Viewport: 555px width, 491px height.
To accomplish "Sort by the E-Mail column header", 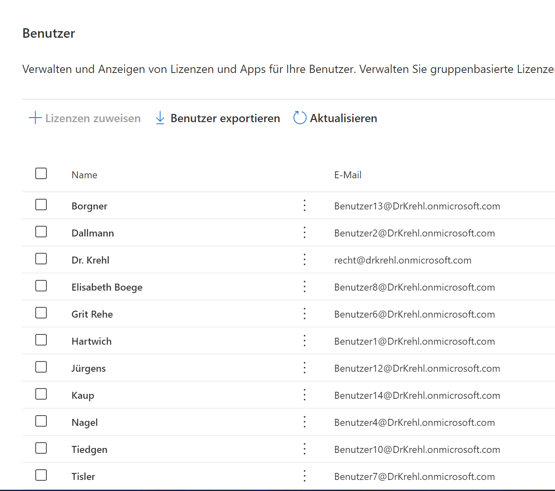I will coord(348,175).
